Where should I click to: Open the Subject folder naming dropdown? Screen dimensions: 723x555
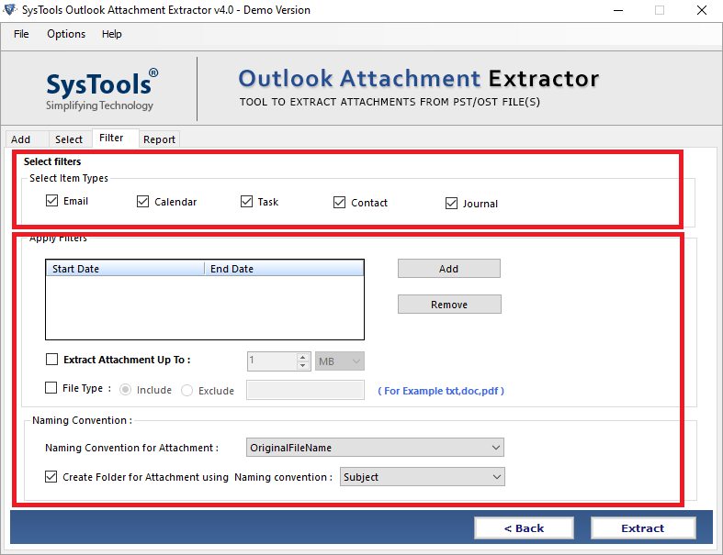pyautogui.click(x=423, y=477)
